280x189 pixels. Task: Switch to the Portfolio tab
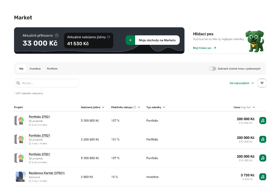point(52,68)
